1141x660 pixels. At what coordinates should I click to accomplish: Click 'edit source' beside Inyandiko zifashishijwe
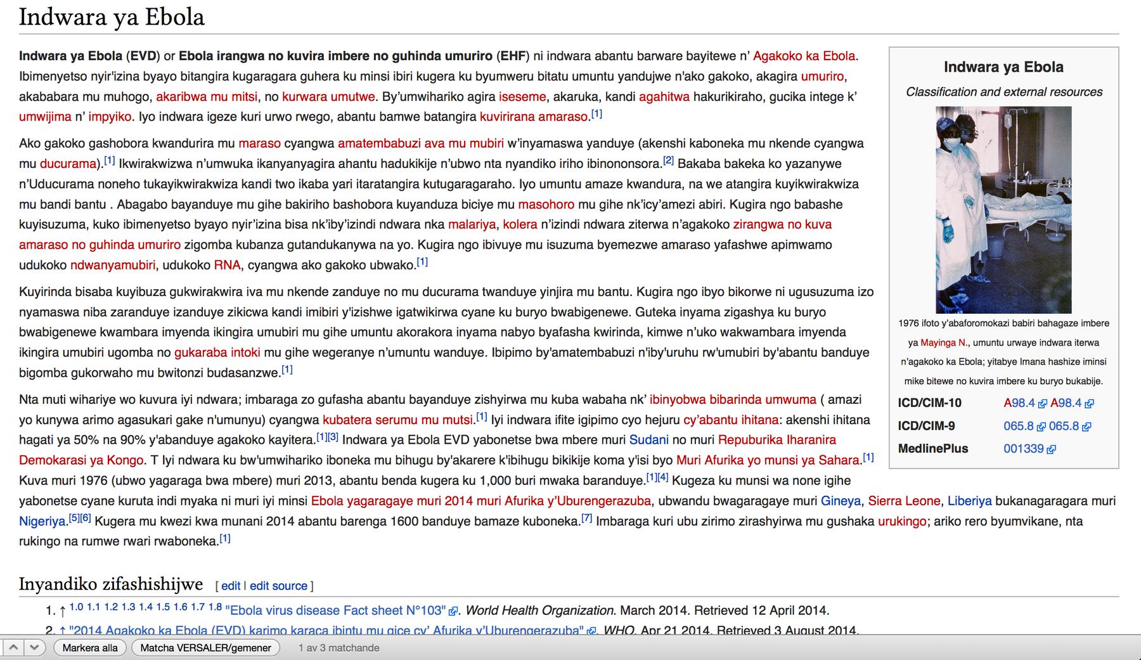pyautogui.click(x=278, y=586)
